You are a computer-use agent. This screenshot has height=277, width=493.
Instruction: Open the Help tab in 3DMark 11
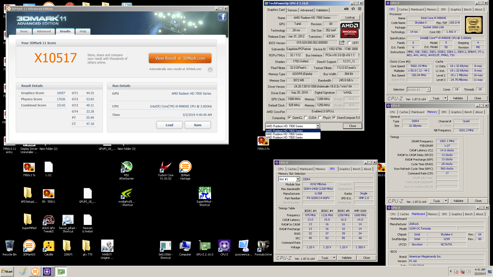(83, 31)
